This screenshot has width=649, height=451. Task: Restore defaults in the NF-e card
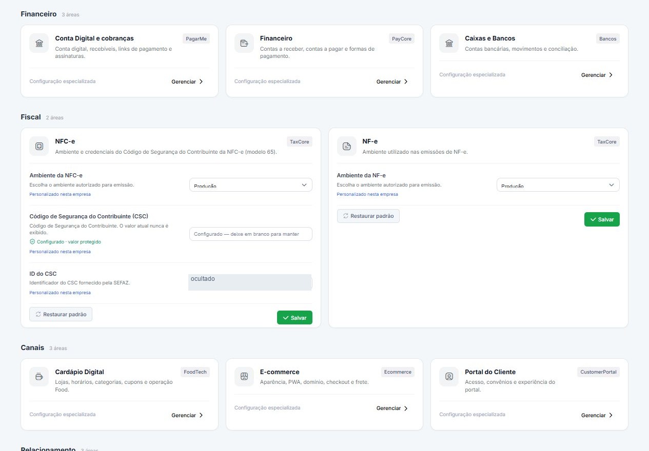368,216
